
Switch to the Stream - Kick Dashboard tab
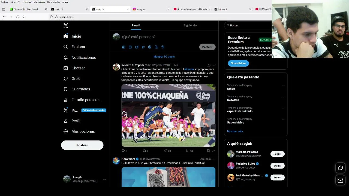28,9
